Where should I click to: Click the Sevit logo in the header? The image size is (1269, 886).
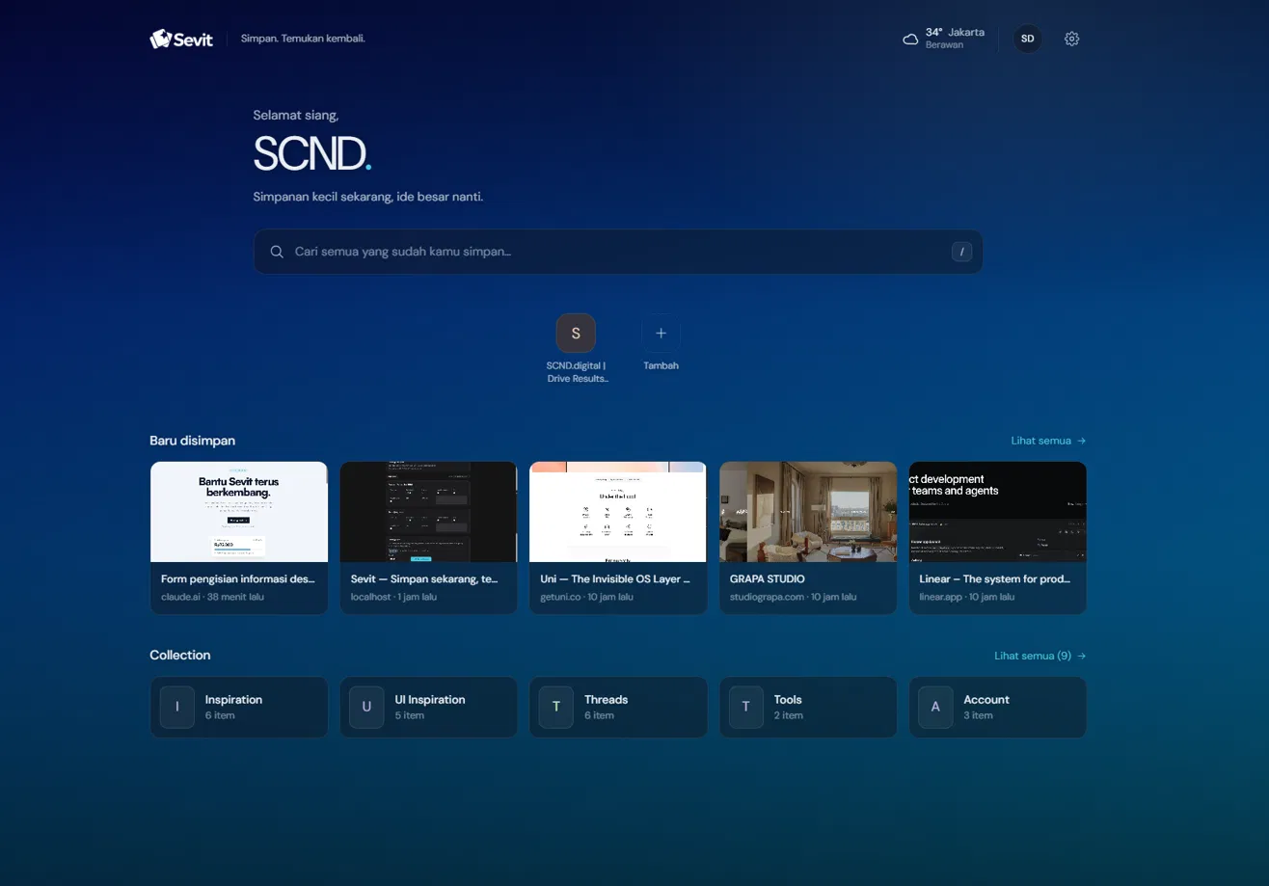coord(181,39)
